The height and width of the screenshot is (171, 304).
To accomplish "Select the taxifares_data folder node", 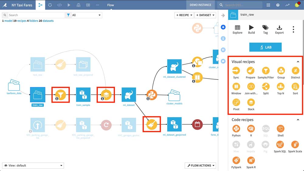I will click(x=14, y=85).
